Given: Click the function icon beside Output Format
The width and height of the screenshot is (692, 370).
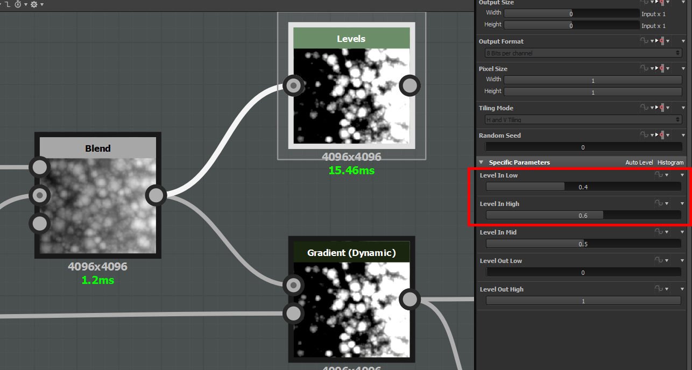Looking at the screenshot, I should pos(644,41).
